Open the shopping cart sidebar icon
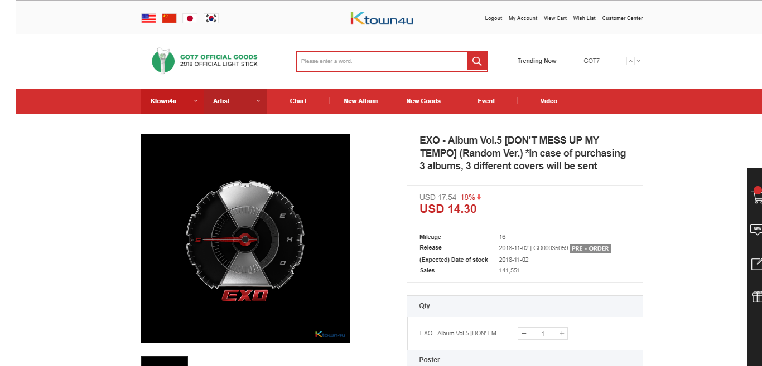762x366 pixels. (757, 195)
